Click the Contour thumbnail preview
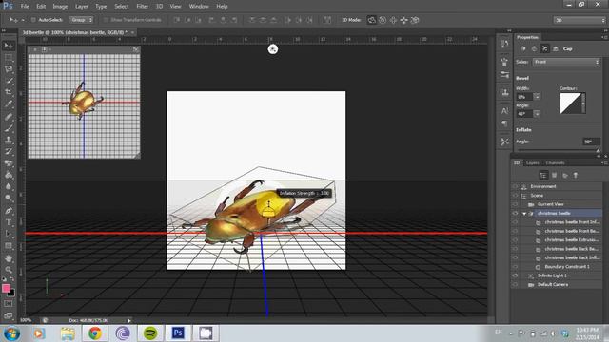609x342 pixels. coord(570,104)
